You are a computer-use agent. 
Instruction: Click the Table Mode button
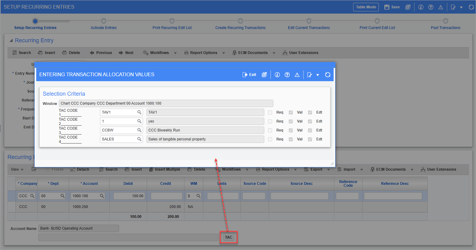coord(366,7)
